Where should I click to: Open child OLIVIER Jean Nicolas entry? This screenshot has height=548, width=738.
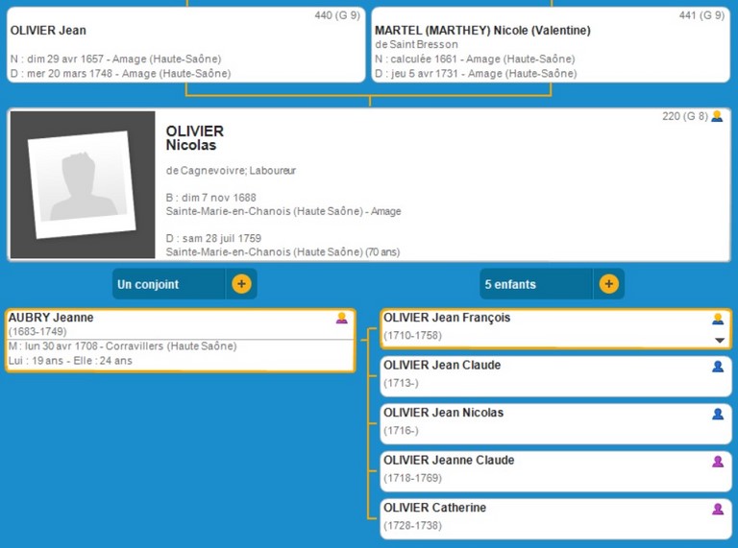(x=443, y=413)
